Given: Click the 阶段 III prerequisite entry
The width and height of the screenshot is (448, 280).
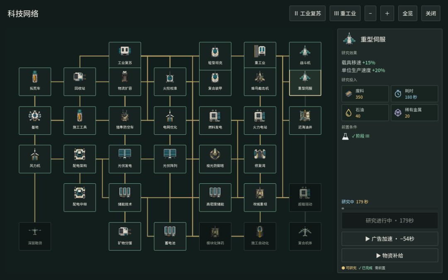Looking at the screenshot, I should pos(356,136).
